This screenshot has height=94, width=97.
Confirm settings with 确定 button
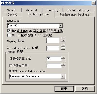[64, 89]
